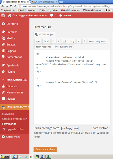Click the browser address bar

coord(66,6)
